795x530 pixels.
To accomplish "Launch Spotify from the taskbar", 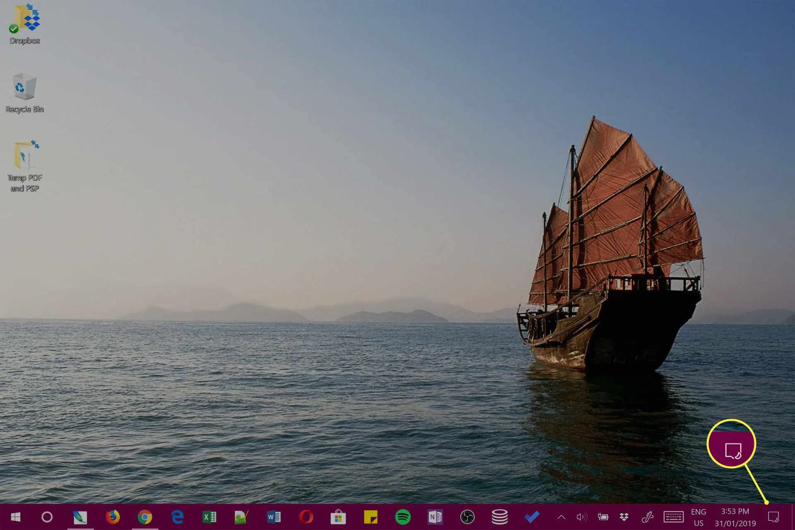I will pyautogui.click(x=403, y=517).
